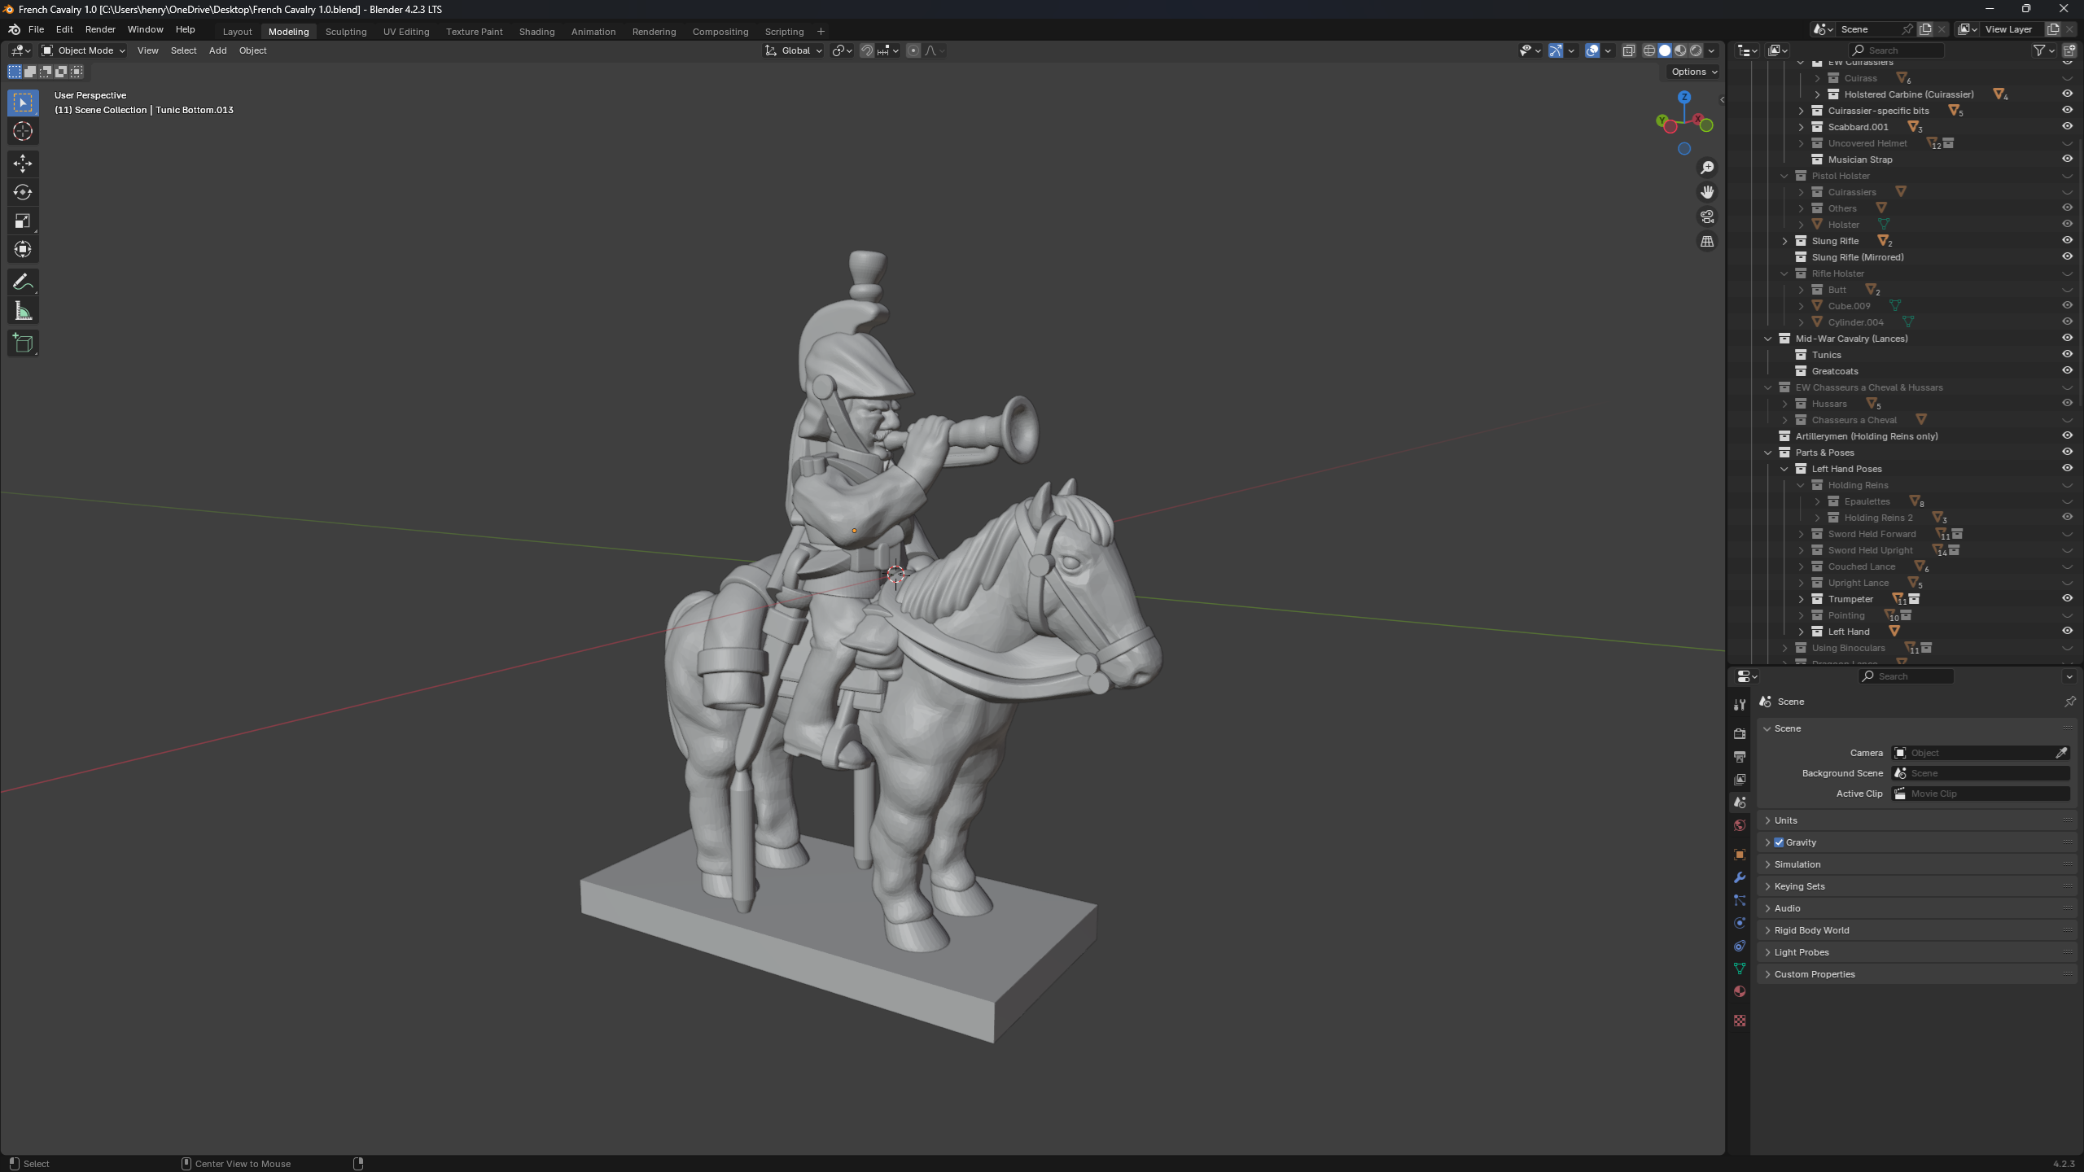Screen dimensions: 2084x1172
Task: Toggle X-ray display mode
Action: tap(1628, 50)
